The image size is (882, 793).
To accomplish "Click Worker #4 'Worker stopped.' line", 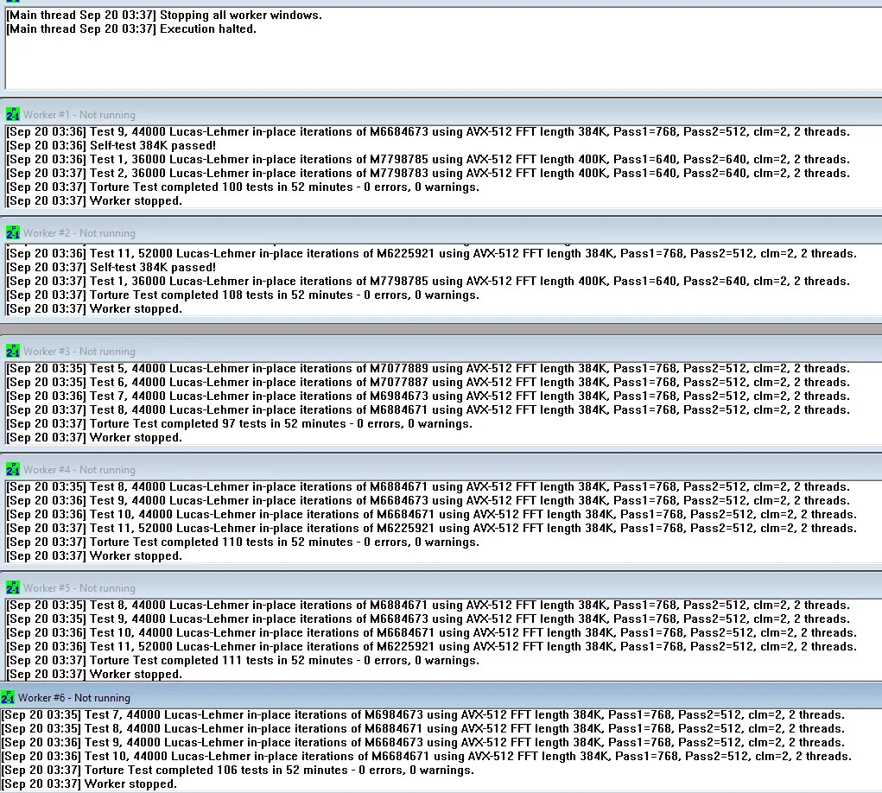I will coord(94,555).
